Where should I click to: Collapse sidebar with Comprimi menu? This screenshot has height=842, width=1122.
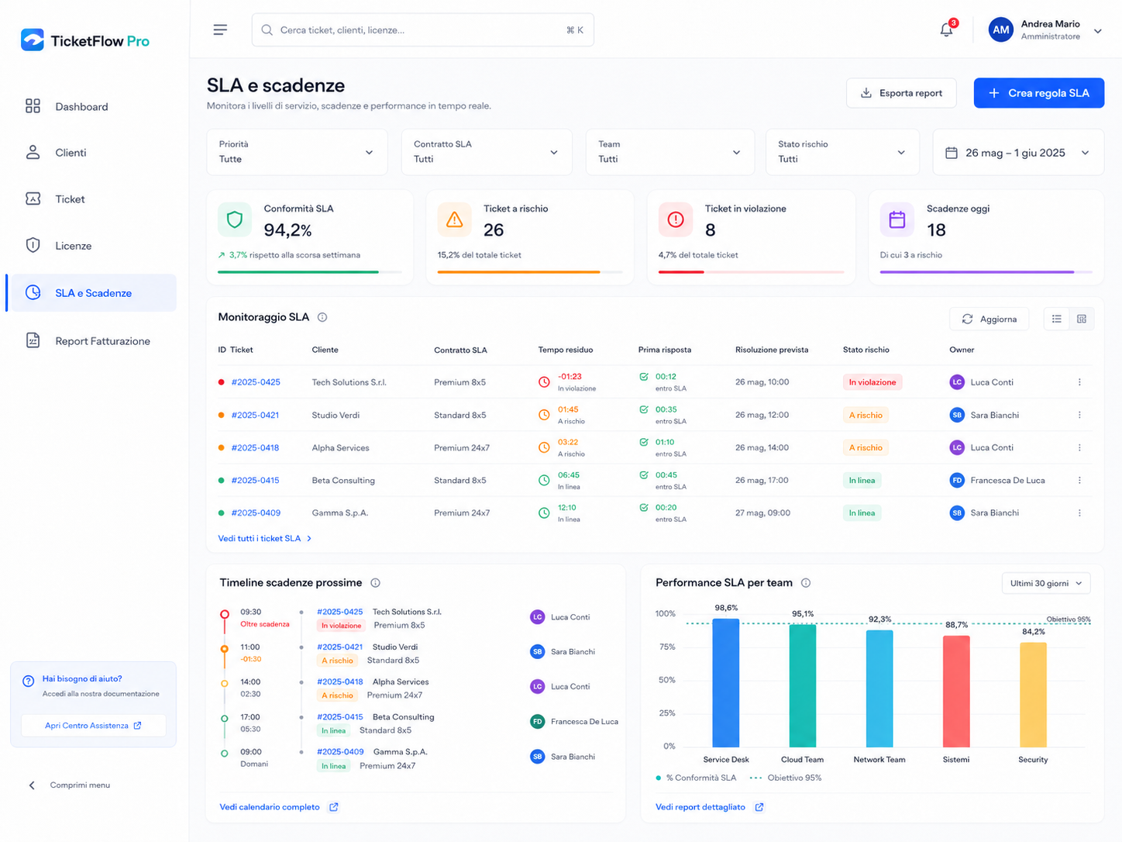click(x=70, y=785)
